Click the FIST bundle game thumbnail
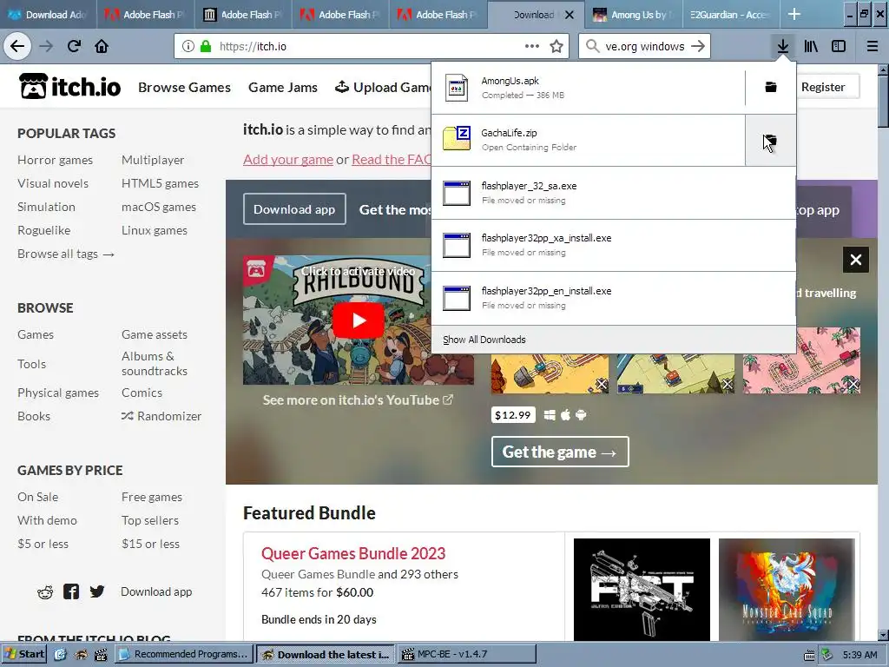Viewport: 889px width, 667px height. 642,590
